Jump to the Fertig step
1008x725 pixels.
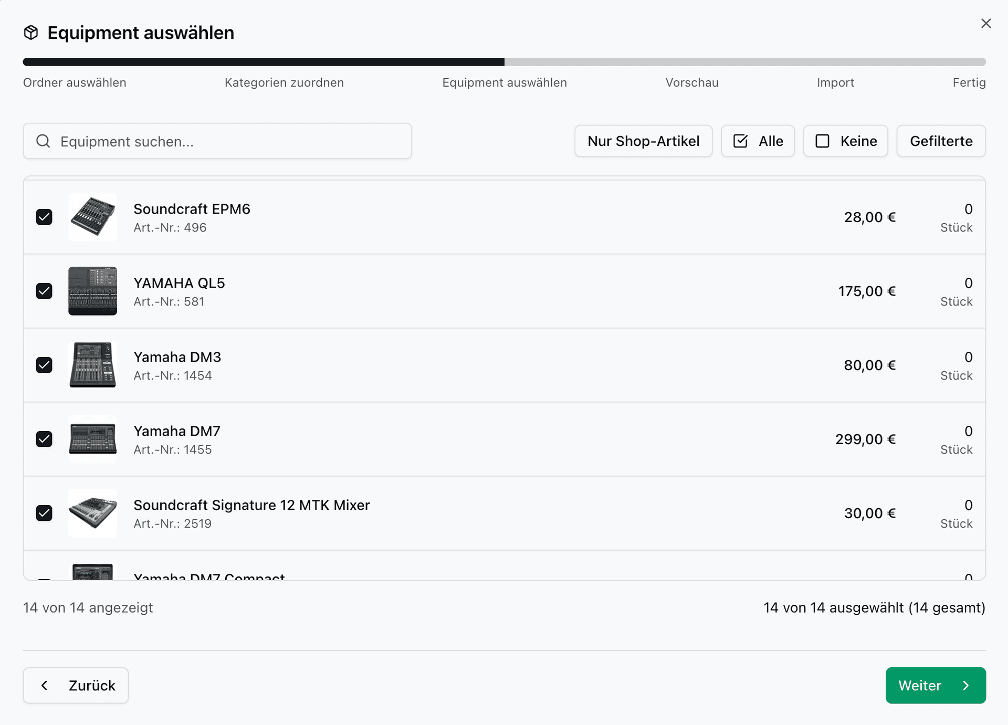tap(969, 82)
